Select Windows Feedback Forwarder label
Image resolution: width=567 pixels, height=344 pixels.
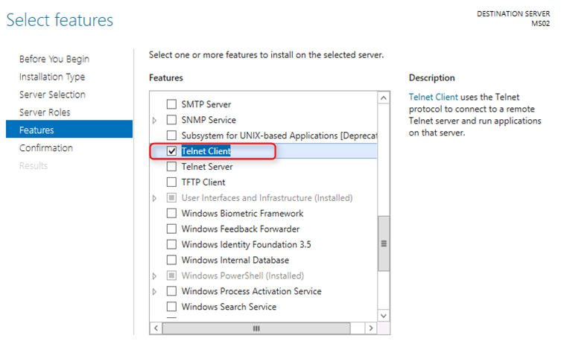(241, 229)
